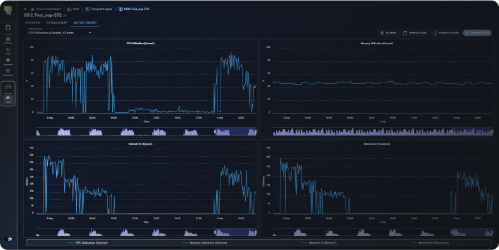Click the Network IO (Bytes/s) chart title

click(141, 144)
